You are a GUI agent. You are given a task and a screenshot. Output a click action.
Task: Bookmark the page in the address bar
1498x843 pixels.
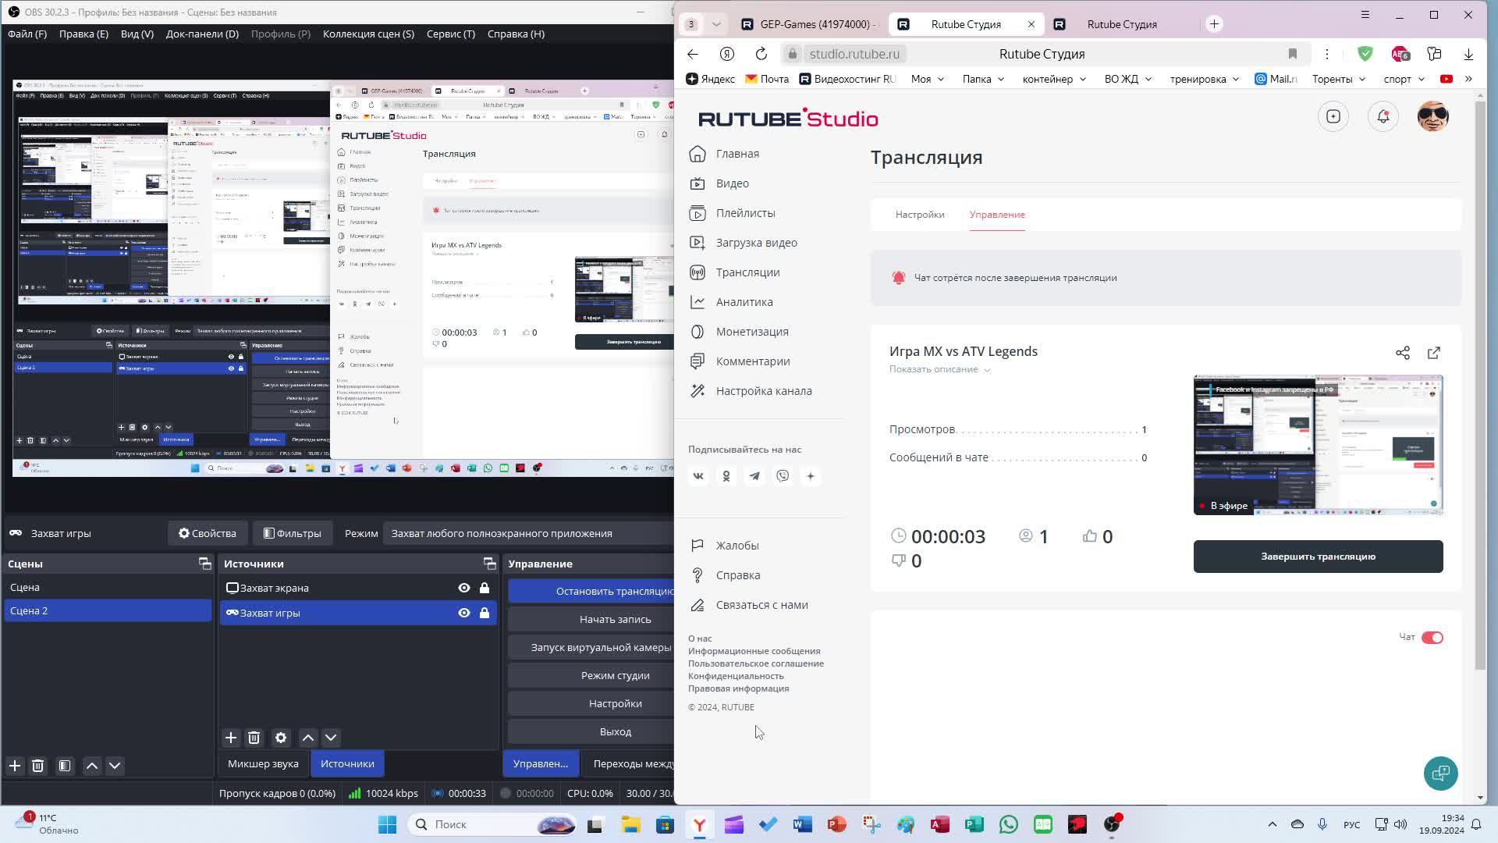[x=1293, y=54]
